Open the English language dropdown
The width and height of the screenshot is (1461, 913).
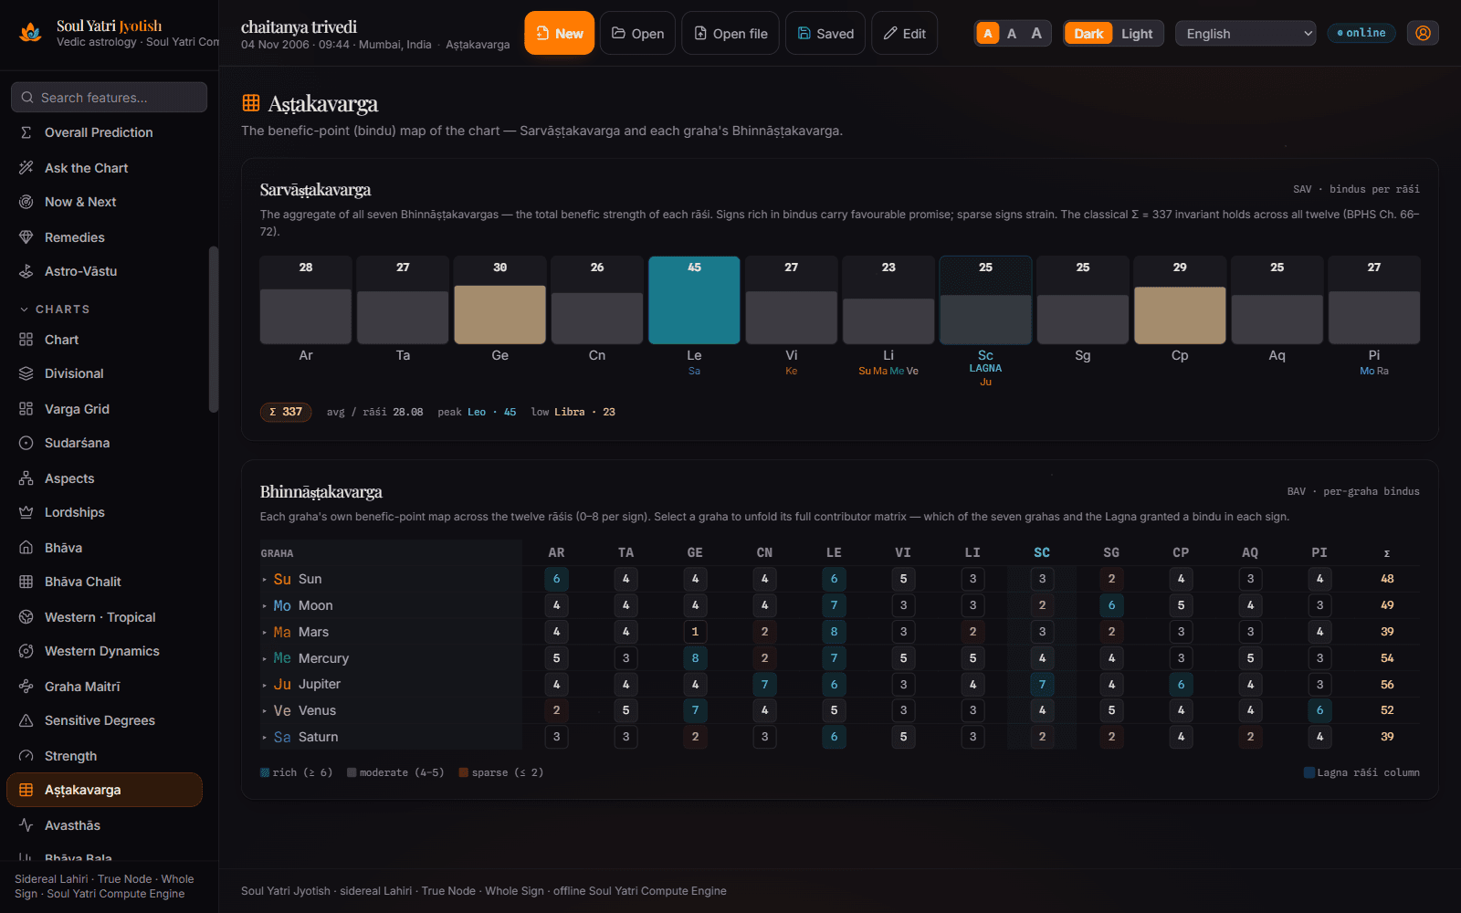(x=1246, y=34)
